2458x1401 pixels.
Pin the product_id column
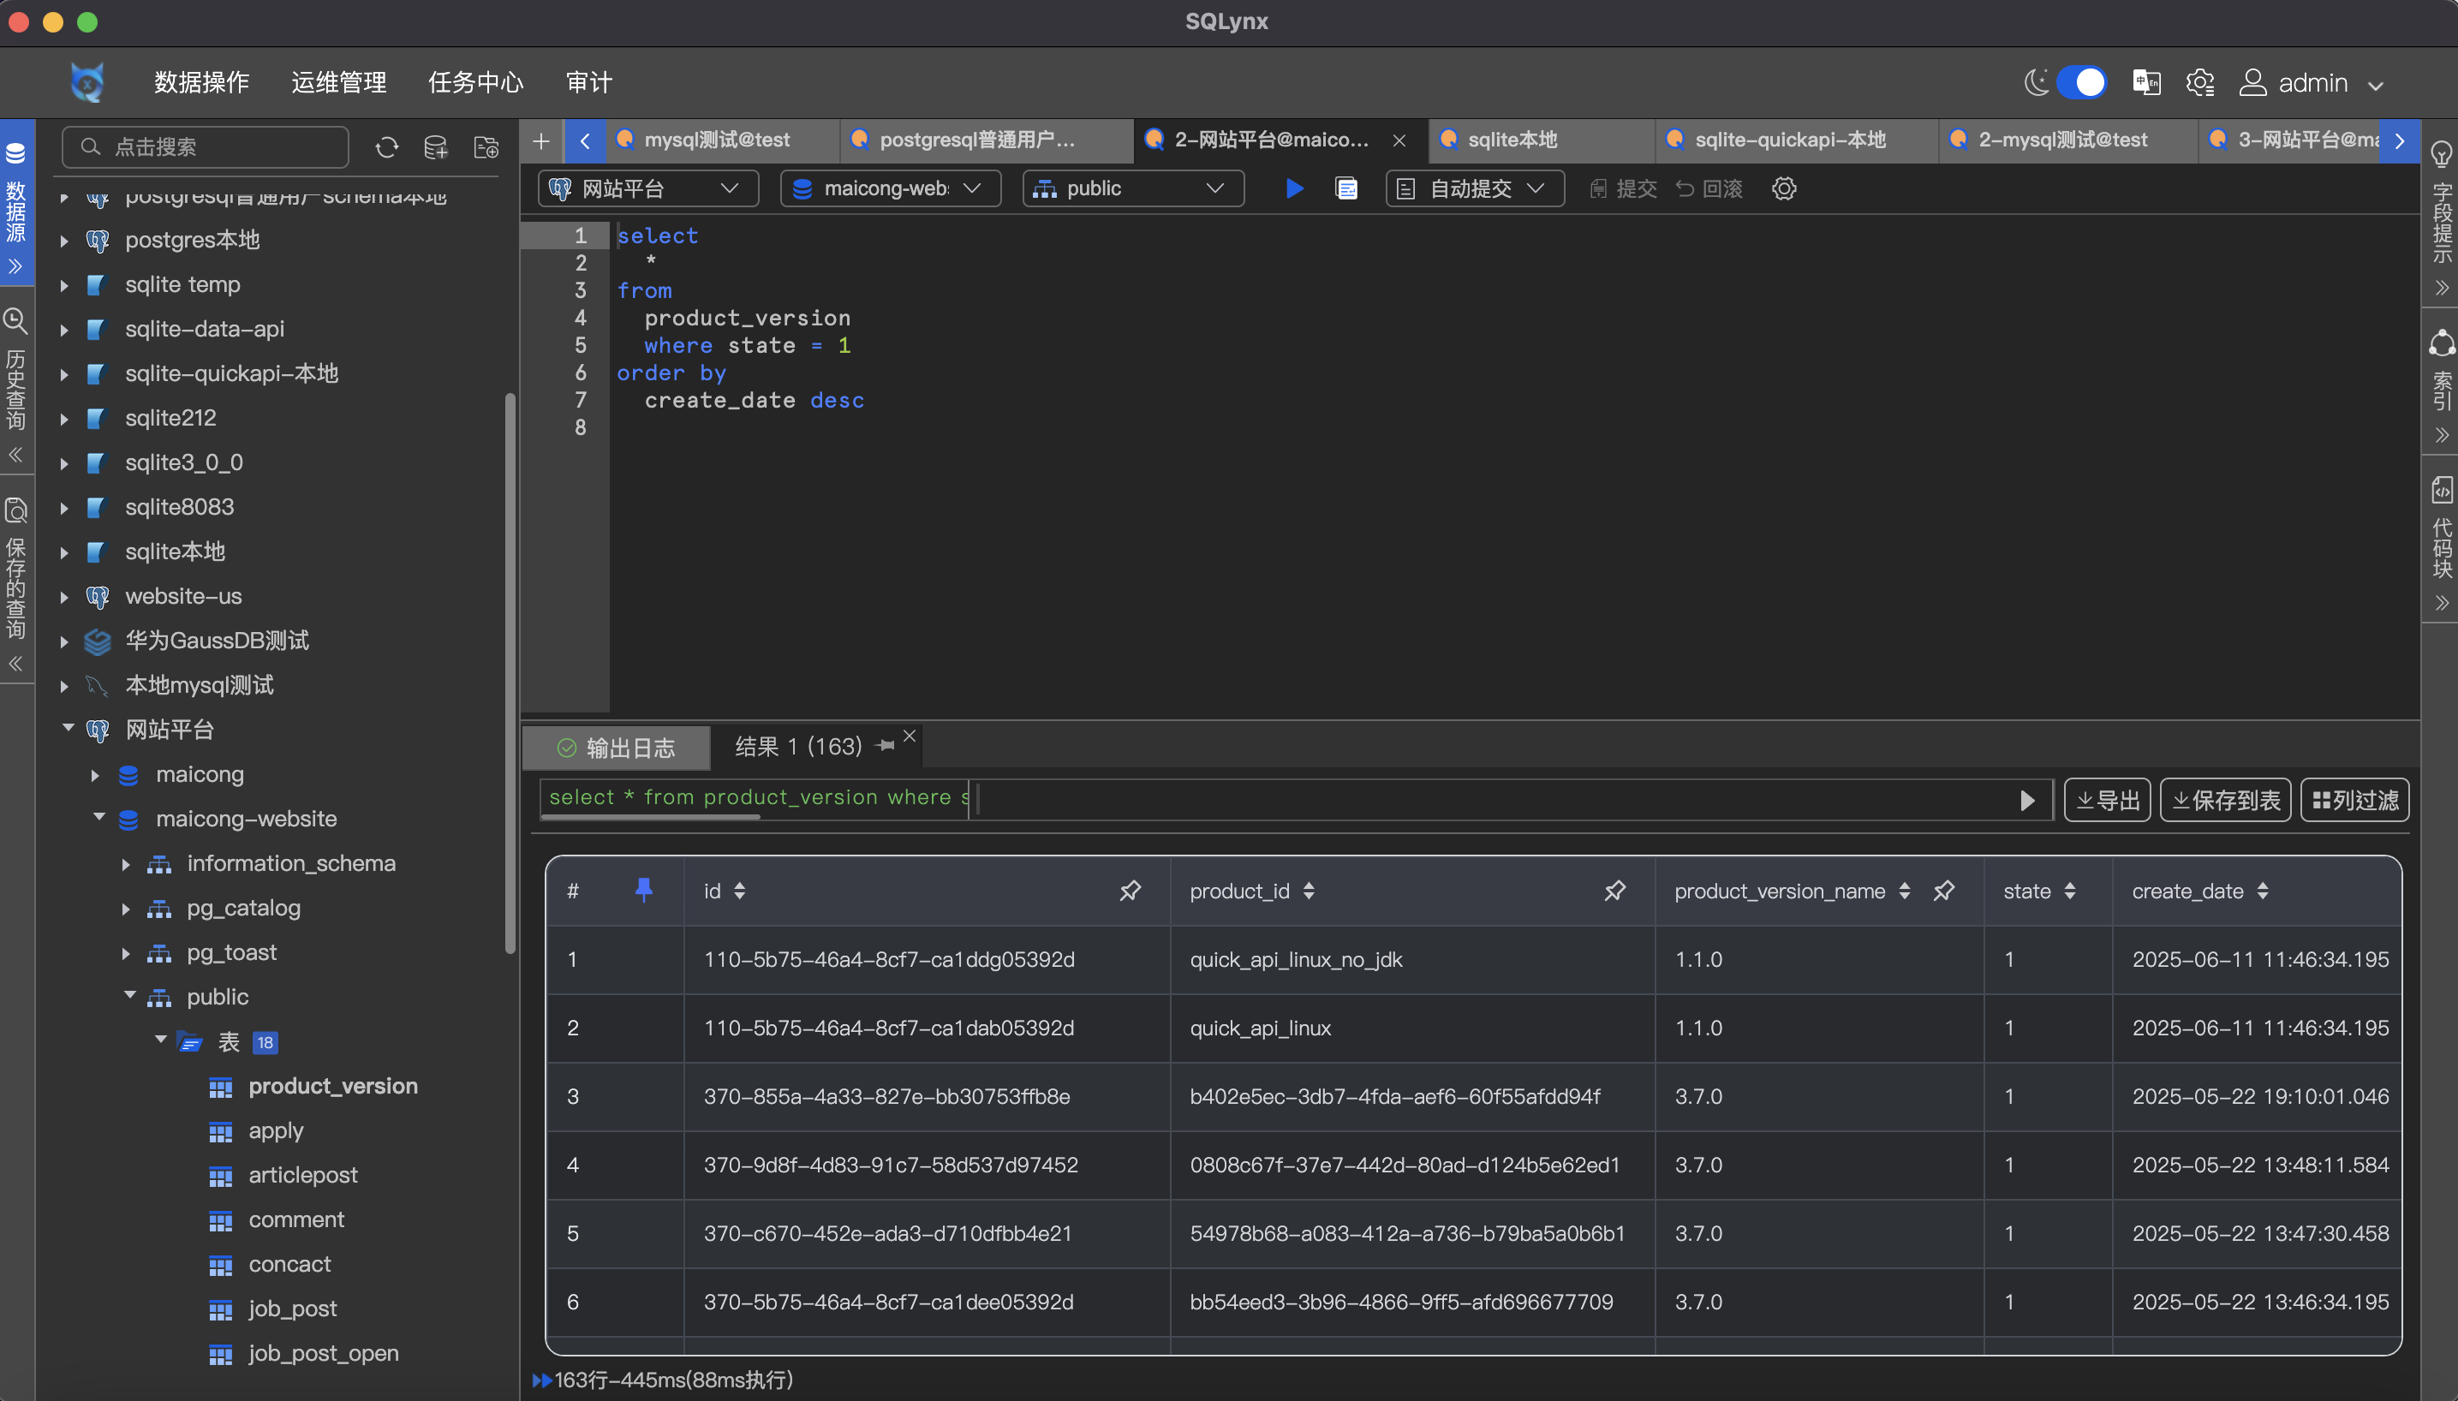1615,891
